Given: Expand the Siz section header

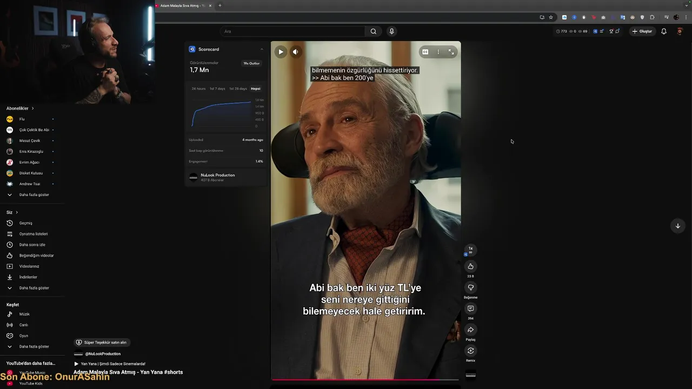Looking at the screenshot, I should [x=12, y=212].
